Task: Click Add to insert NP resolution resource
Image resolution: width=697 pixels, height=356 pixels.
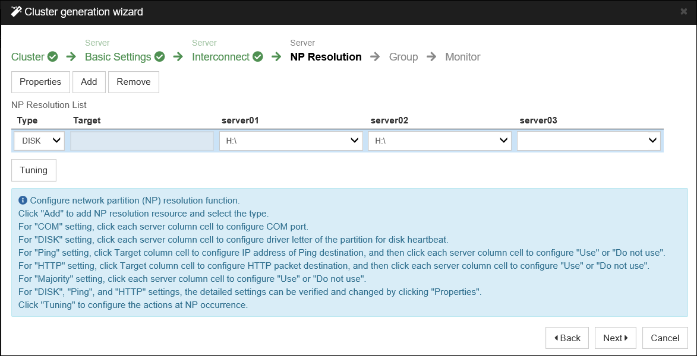Action: tap(89, 82)
